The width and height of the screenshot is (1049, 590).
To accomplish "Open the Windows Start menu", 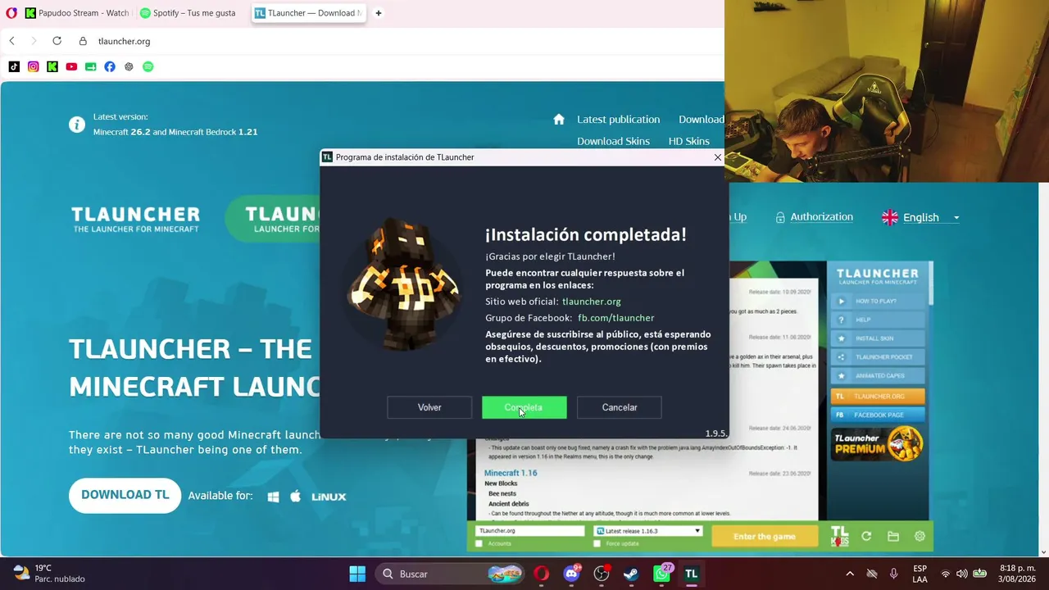I will coord(357,574).
